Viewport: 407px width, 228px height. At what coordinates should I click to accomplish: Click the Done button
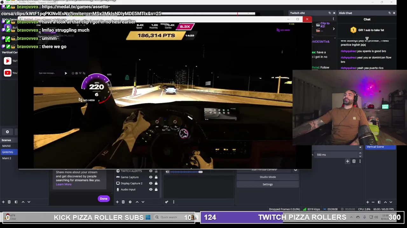tap(104, 199)
